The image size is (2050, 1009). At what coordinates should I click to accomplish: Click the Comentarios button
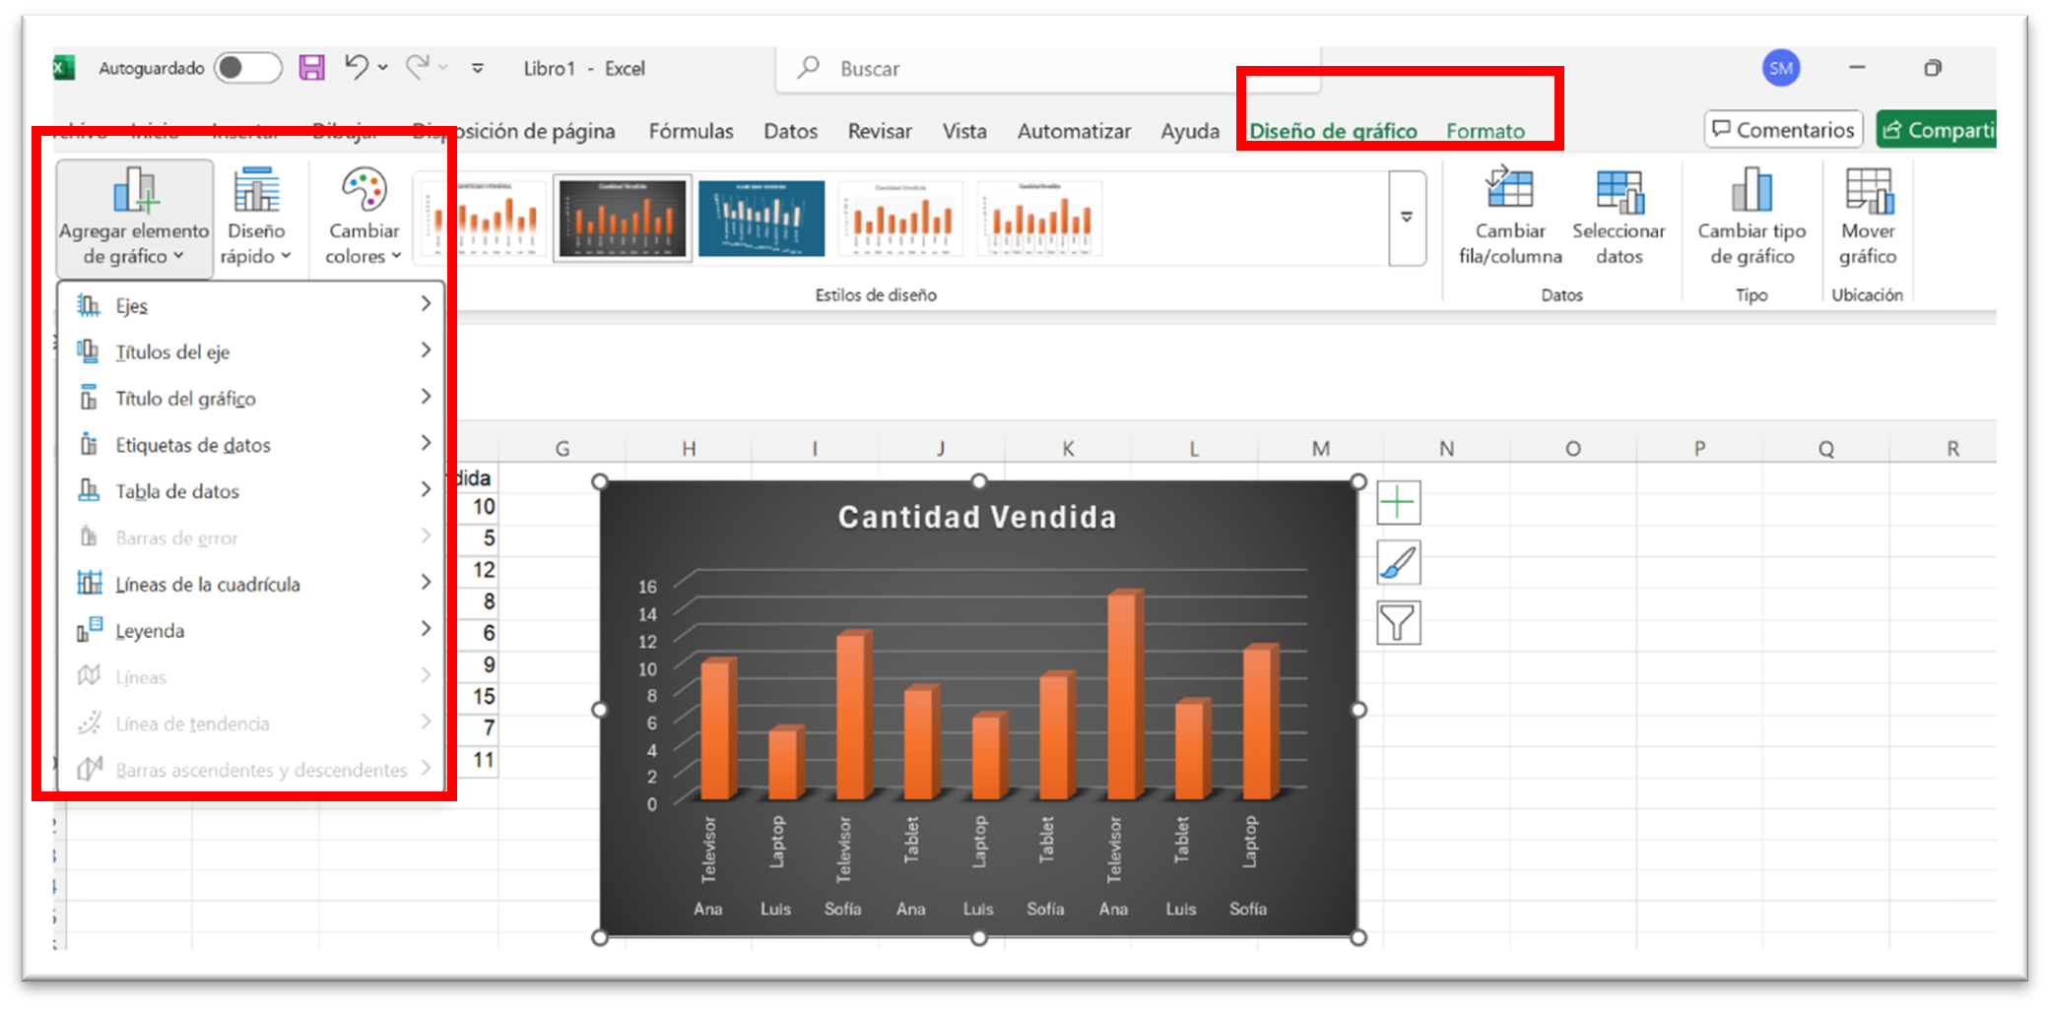pos(1783,130)
